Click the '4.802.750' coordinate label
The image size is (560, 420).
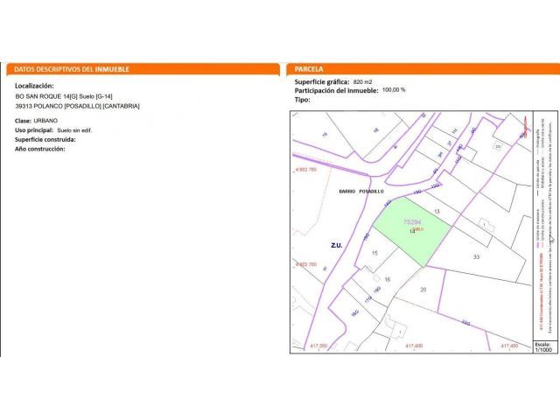306,170
